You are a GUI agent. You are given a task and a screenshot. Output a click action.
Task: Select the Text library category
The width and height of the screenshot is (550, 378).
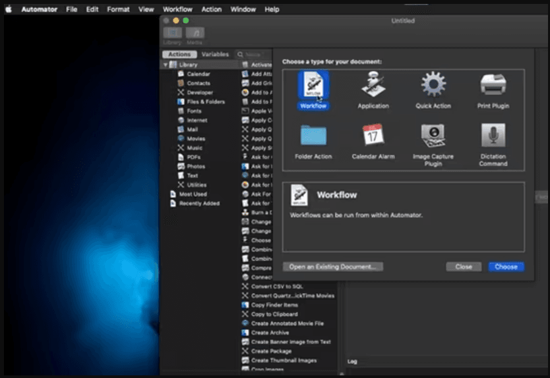[x=192, y=176]
